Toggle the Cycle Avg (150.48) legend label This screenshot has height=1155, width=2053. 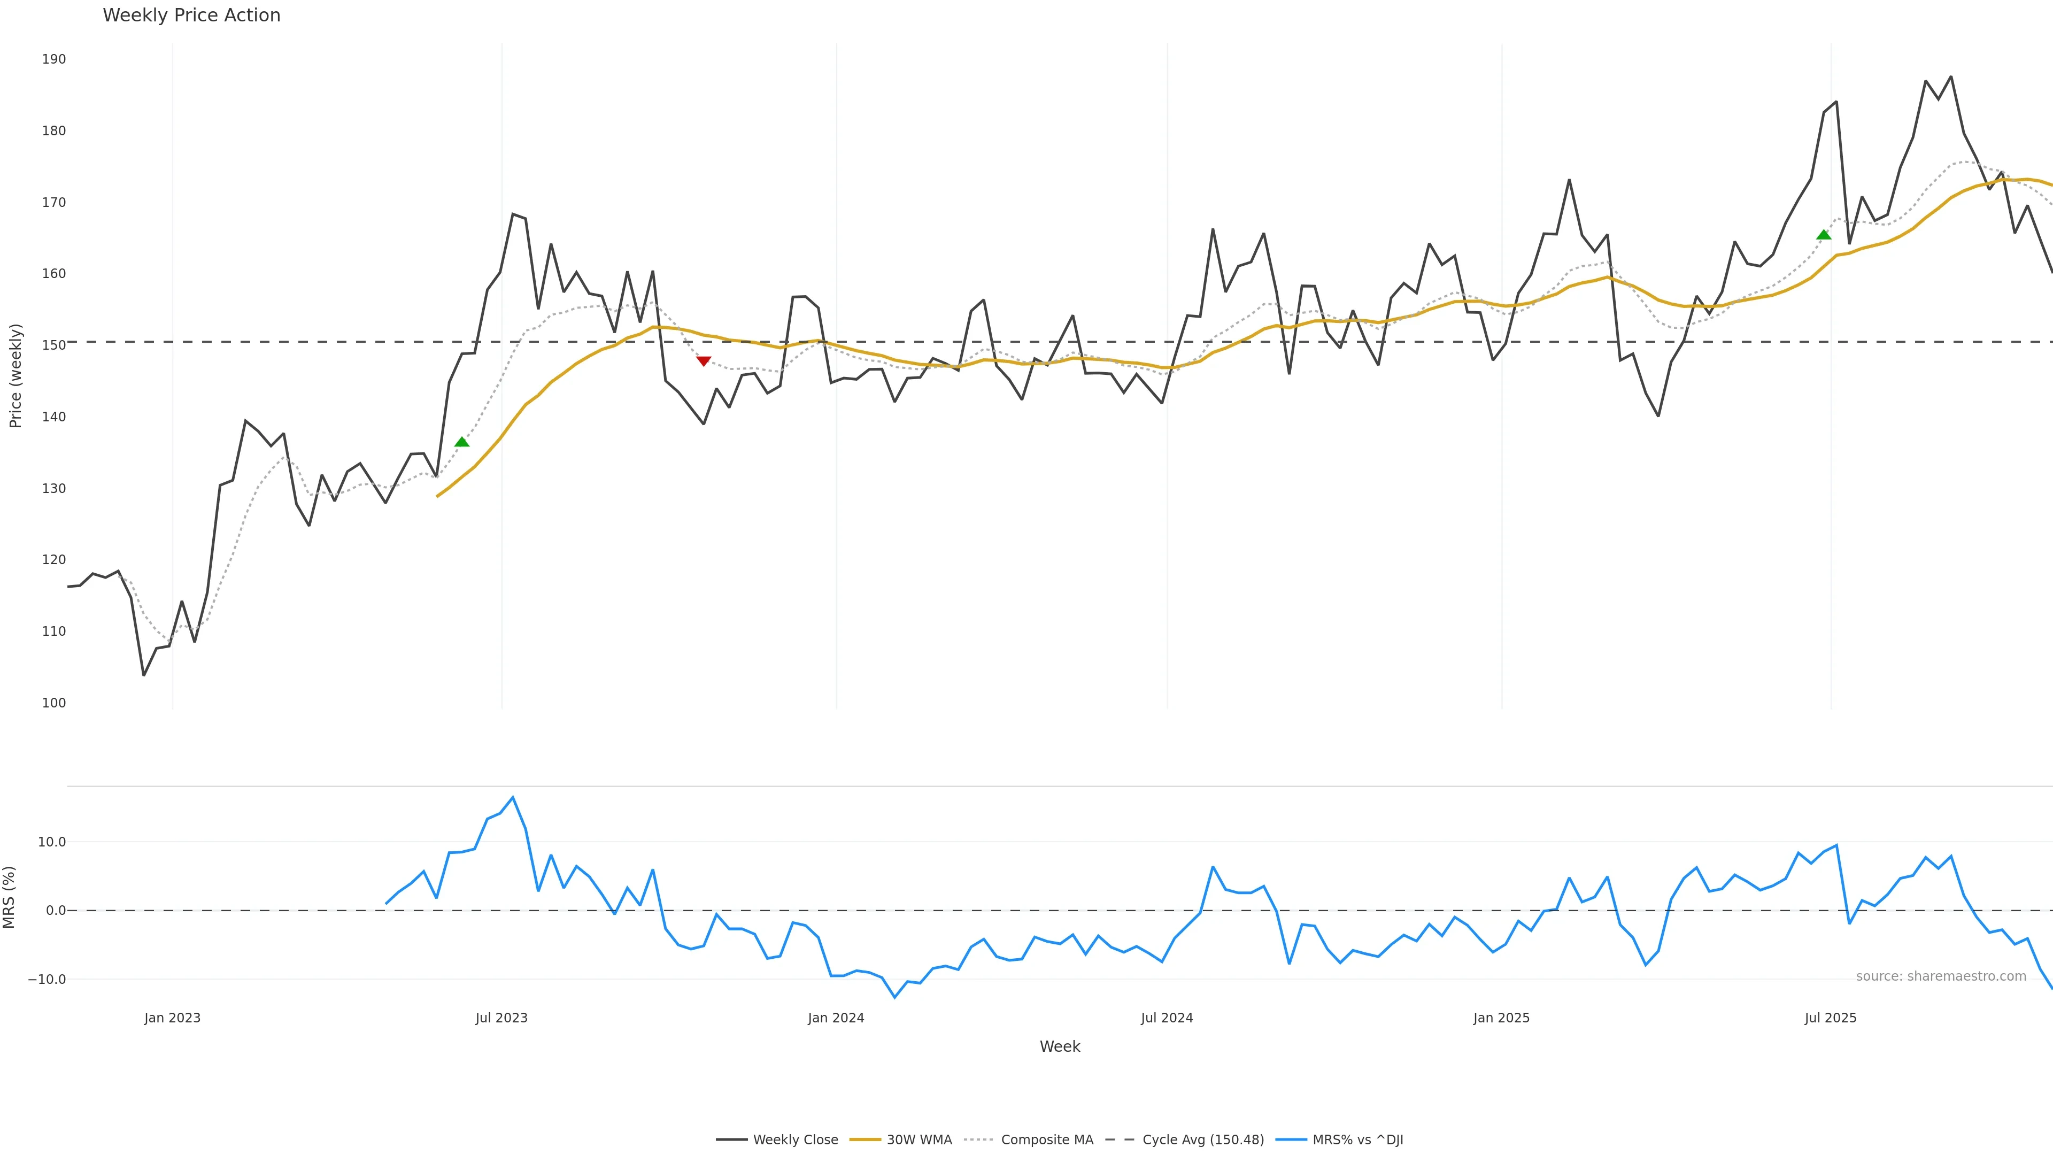(1202, 1140)
